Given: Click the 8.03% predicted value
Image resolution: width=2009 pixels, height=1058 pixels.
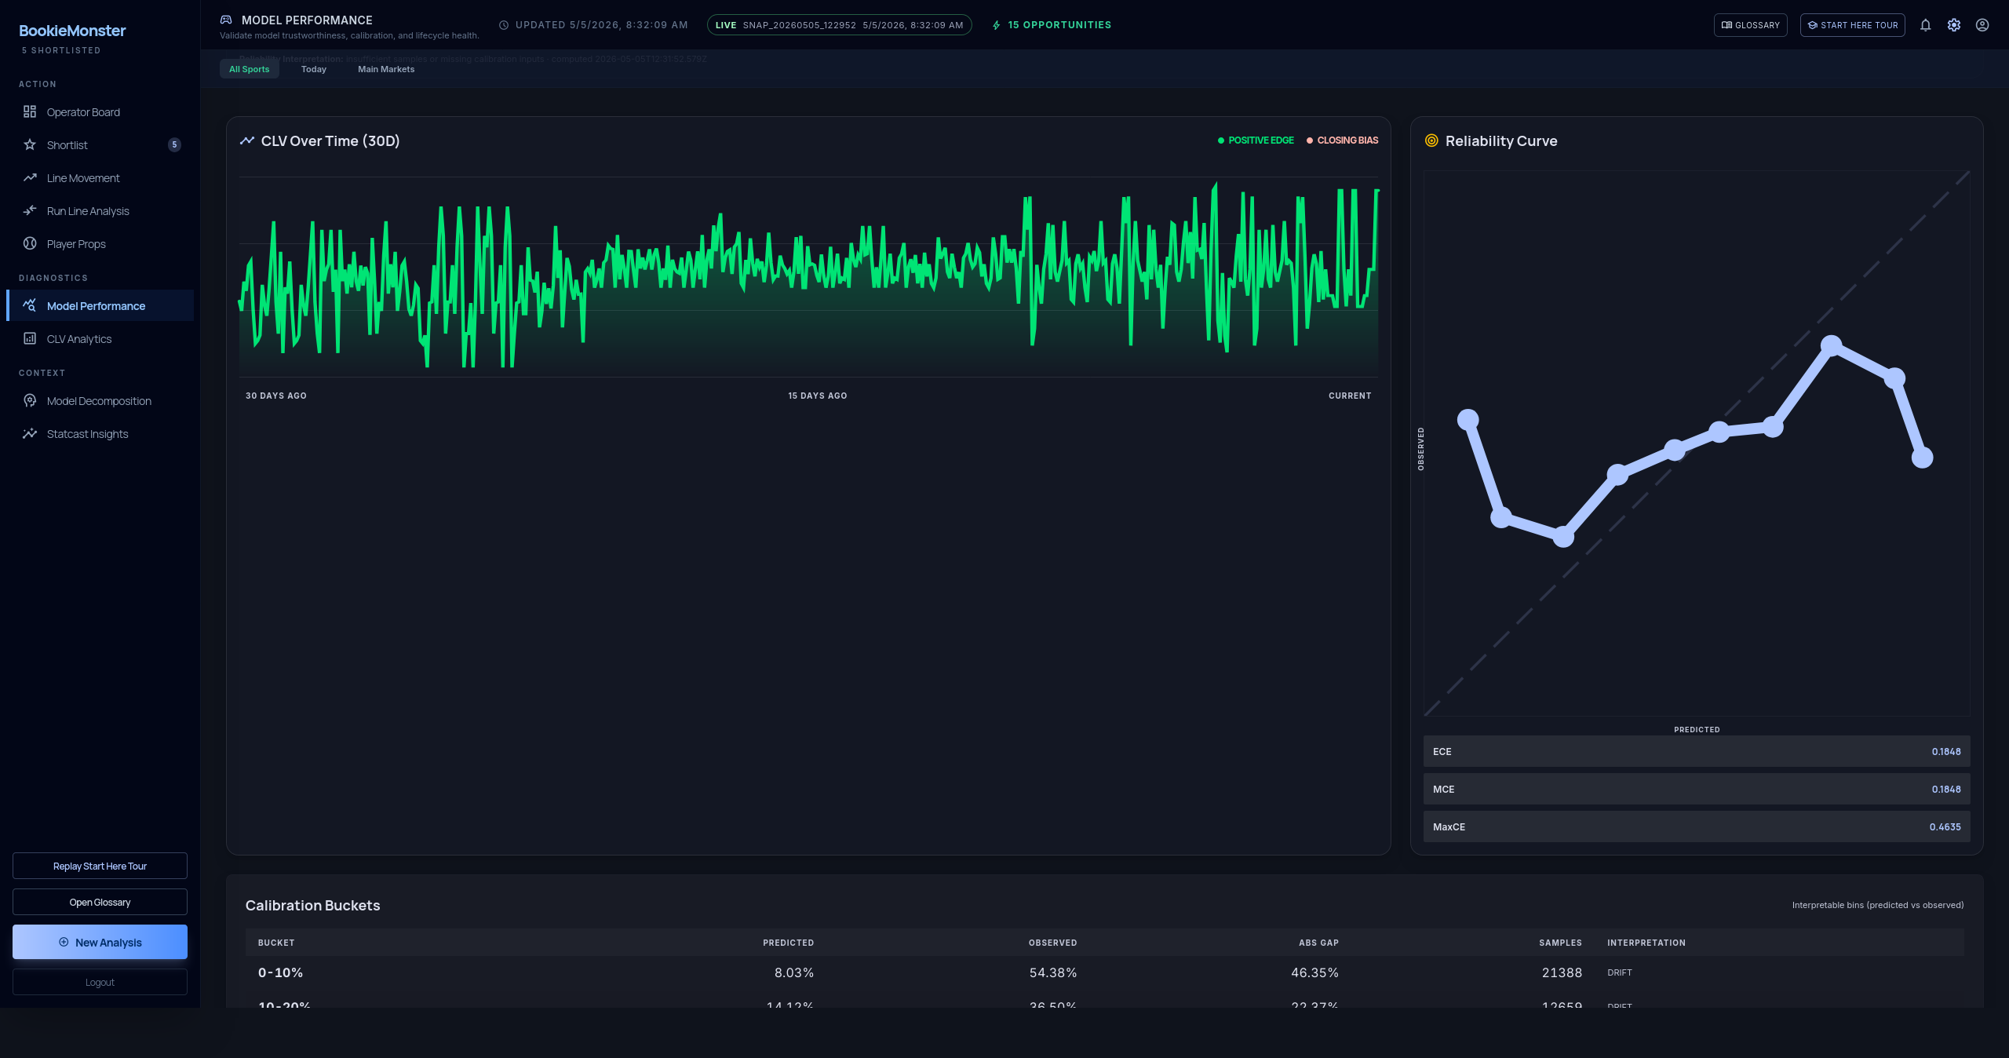Looking at the screenshot, I should pyautogui.click(x=793, y=972).
